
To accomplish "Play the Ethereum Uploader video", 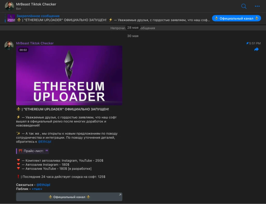I will [x=69, y=76].
